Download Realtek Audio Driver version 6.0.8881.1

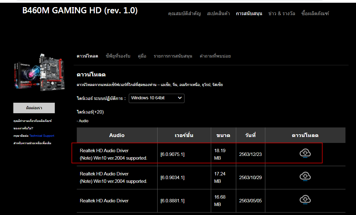click(x=305, y=200)
